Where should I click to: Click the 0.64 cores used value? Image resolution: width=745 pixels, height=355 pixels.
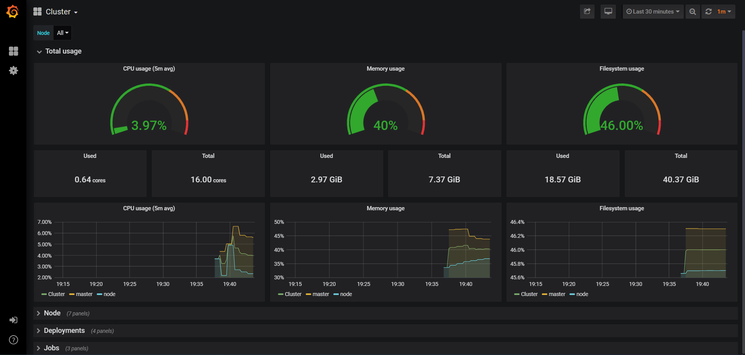click(x=90, y=180)
